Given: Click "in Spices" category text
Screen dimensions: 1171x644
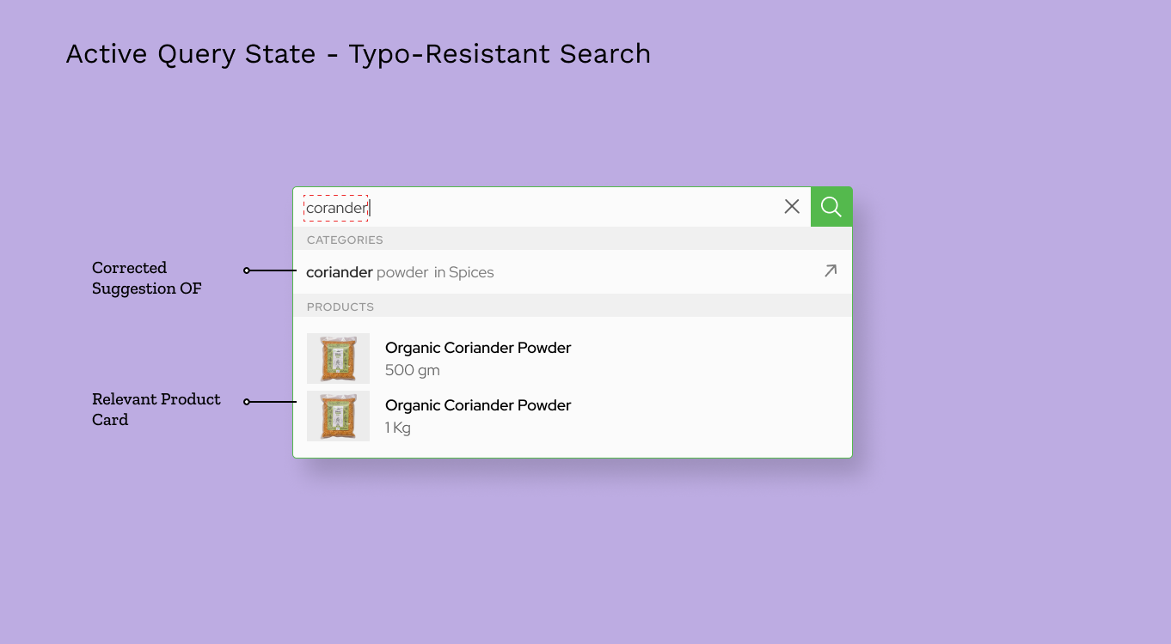Looking at the screenshot, I should 463,272.
